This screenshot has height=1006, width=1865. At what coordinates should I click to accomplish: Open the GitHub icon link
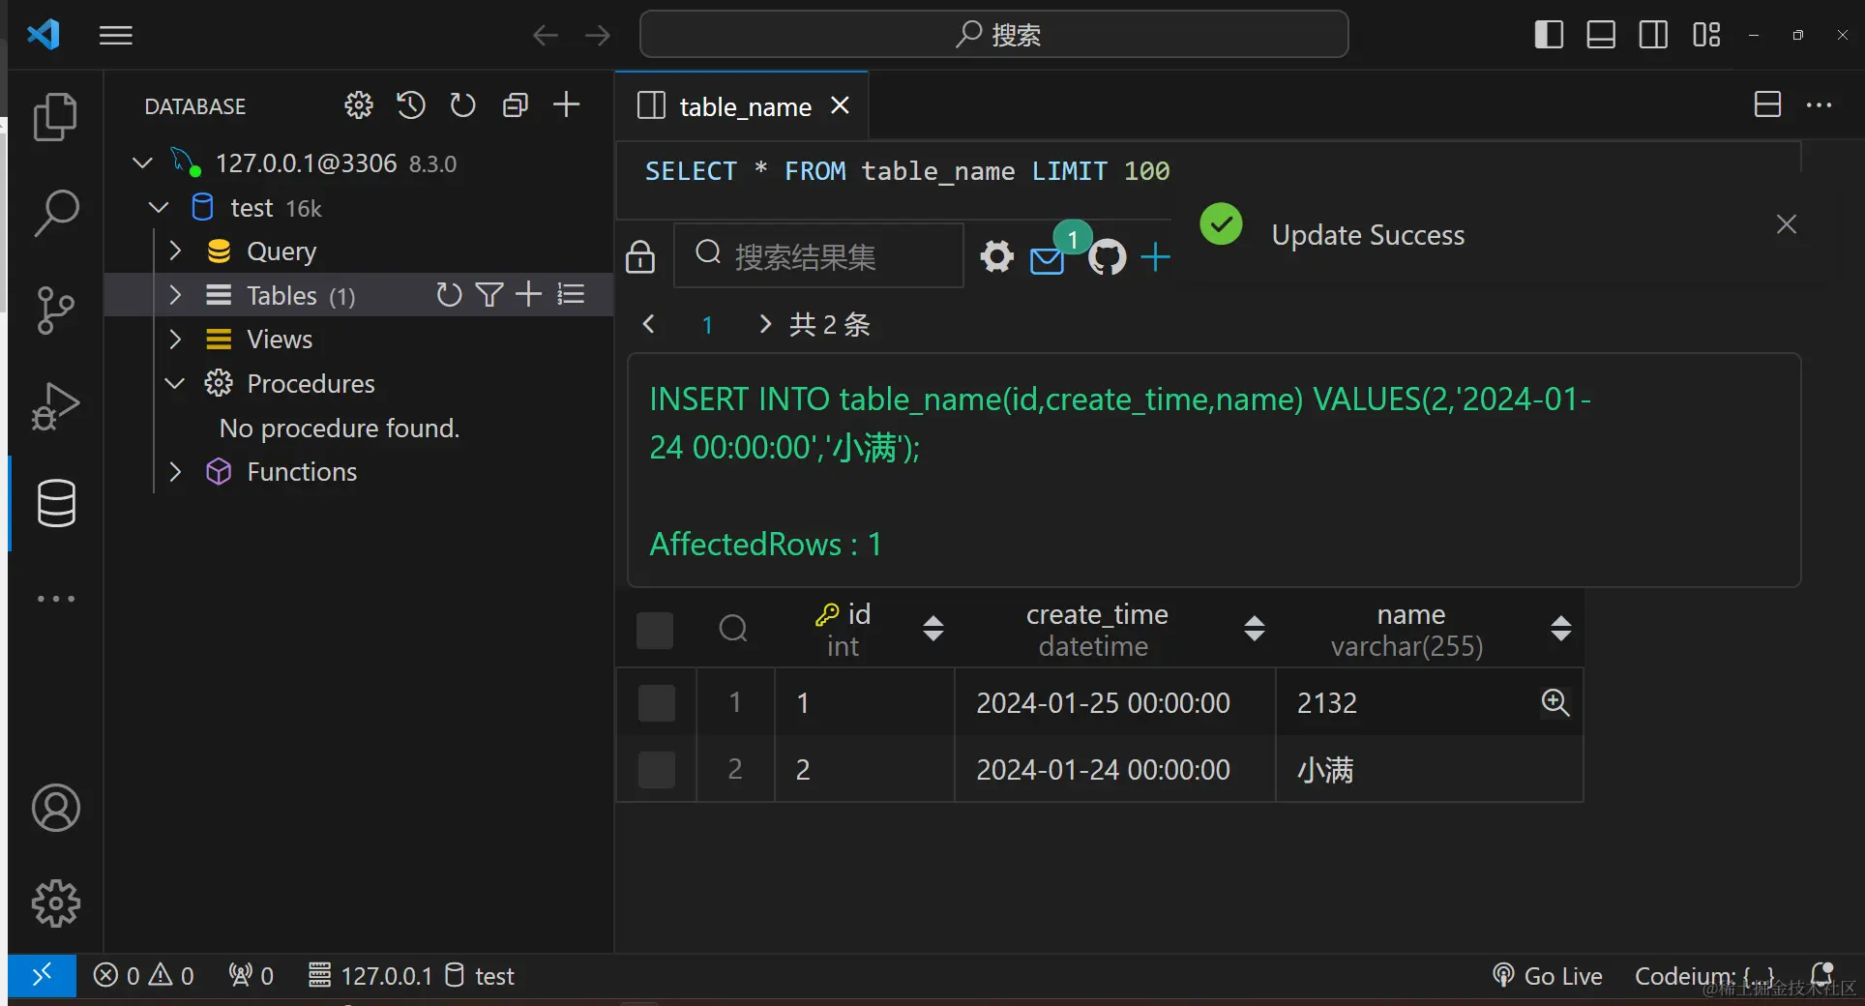pos(1107,256)
